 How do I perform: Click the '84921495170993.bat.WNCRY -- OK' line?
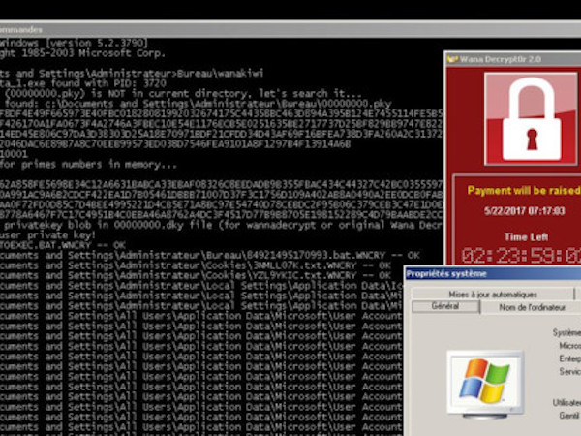click(210, 255)
